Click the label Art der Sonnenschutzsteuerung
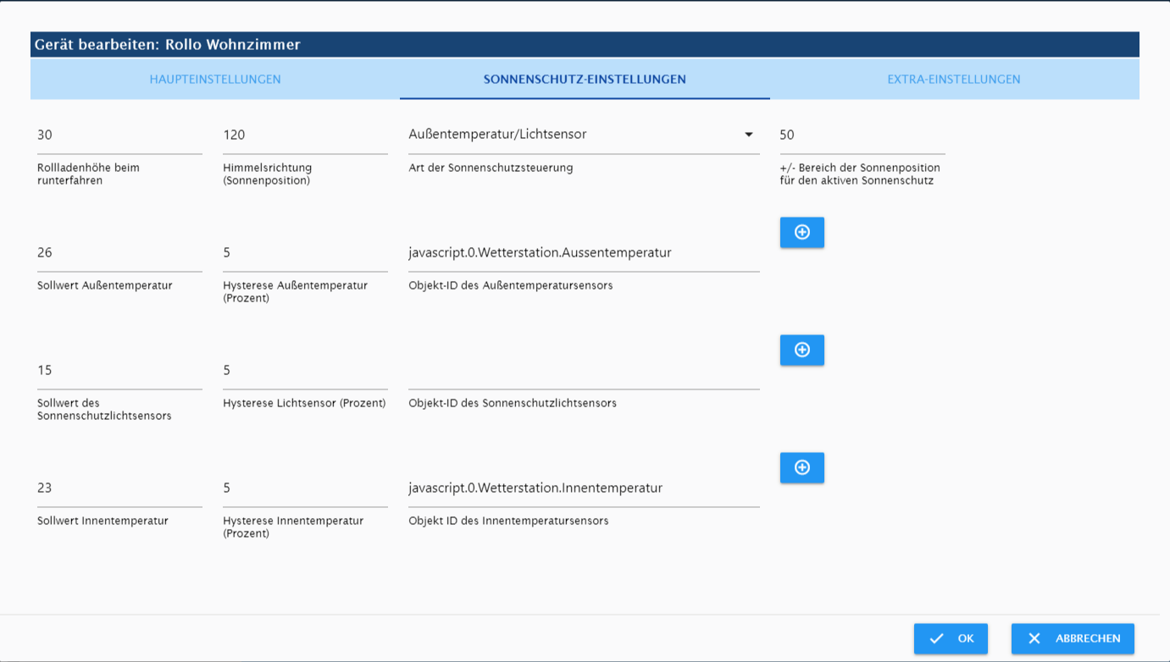This screenshot has width=1170, height=662. (491, 168)
